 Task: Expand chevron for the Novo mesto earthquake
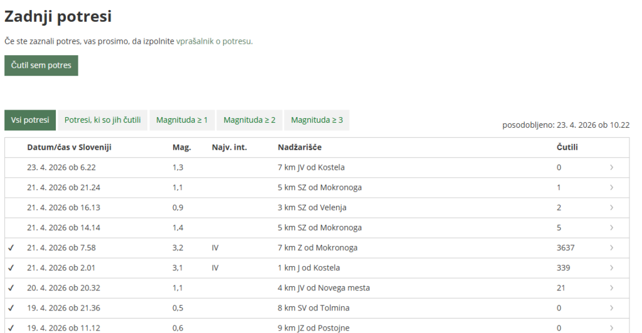611,288
